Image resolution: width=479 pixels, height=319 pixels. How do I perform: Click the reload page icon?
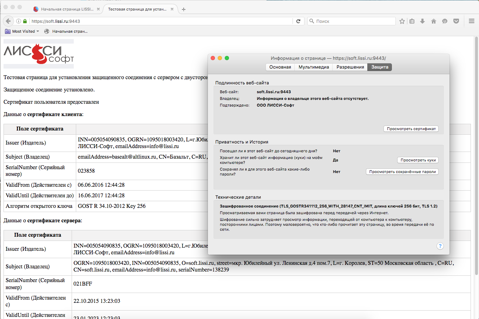[298, 21]
